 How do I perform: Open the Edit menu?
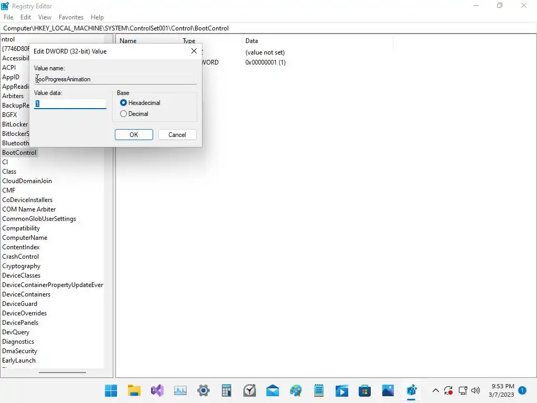pos(26,17)
